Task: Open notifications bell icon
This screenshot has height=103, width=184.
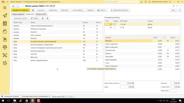Action: (141, 2)
